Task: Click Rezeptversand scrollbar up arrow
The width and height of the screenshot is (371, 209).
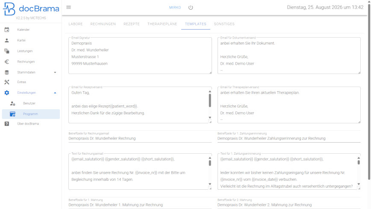Action: [x=210, y=92]
